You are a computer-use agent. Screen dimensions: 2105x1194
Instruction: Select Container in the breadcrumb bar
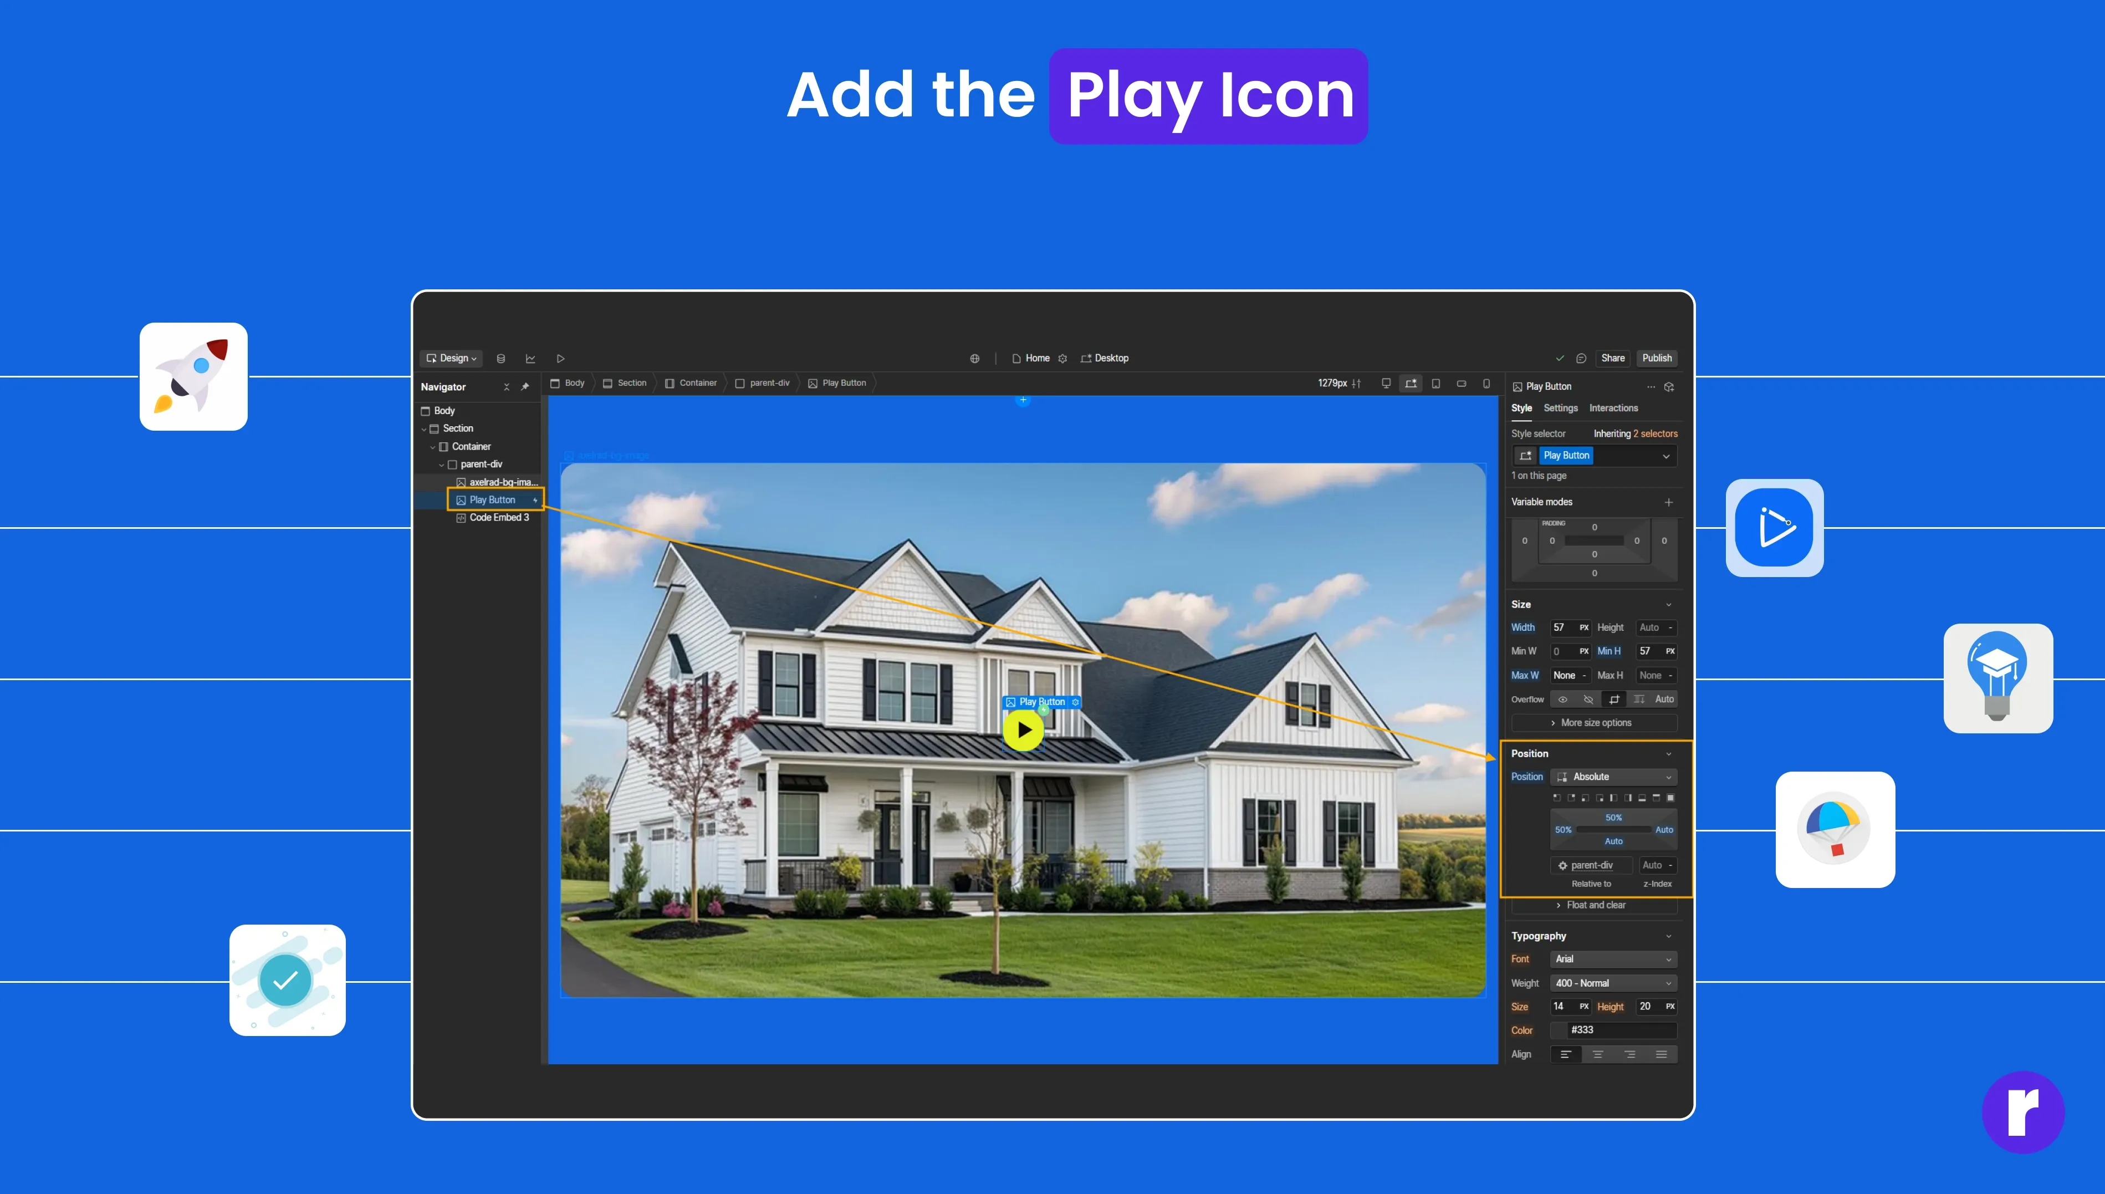point(691,383)
